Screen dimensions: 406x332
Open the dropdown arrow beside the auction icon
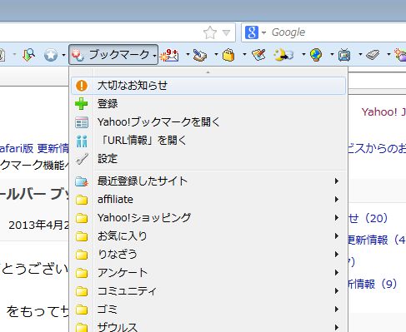(216, 54)
